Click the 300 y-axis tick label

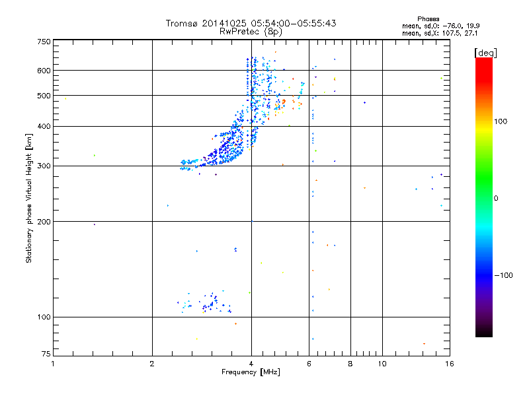pos(44,166)
